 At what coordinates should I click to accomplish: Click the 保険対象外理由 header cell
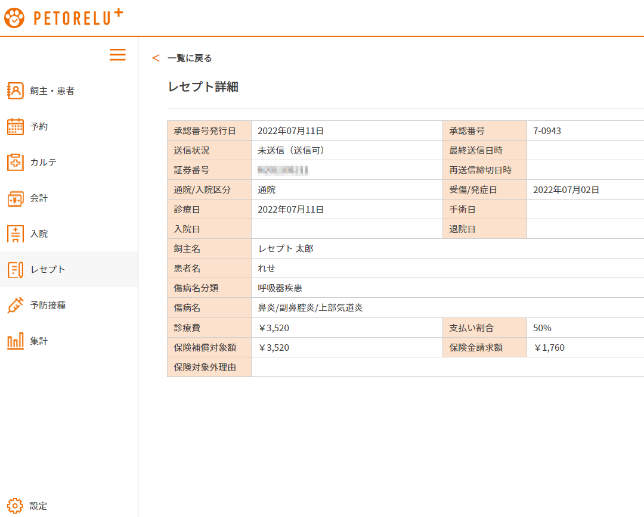click(x=209, y=367)
